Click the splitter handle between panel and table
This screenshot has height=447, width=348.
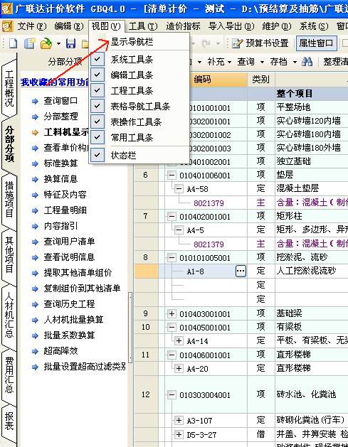click(130, 328)
